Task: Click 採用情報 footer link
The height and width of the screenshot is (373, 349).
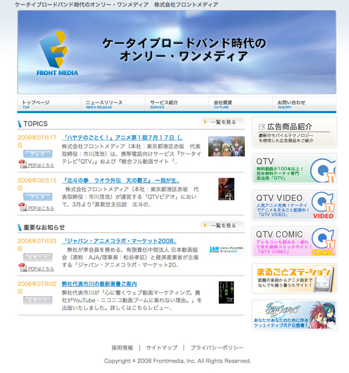Action: click(122, 348)
